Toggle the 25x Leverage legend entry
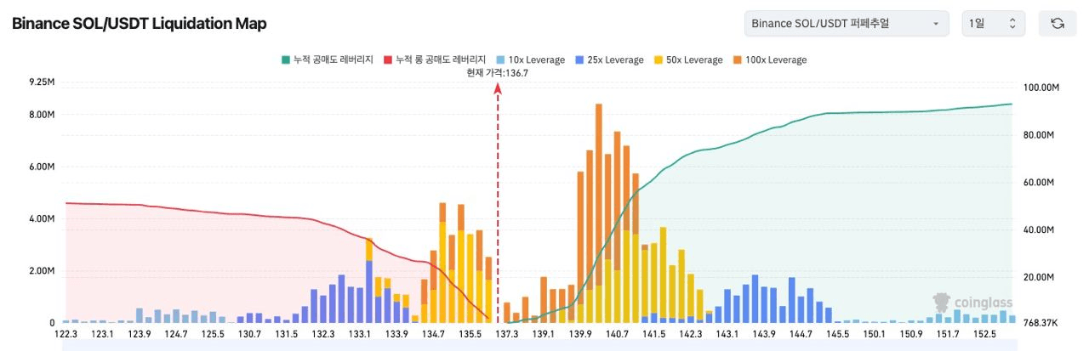This screenshot has width=1089, height=351. click(608, 59)
